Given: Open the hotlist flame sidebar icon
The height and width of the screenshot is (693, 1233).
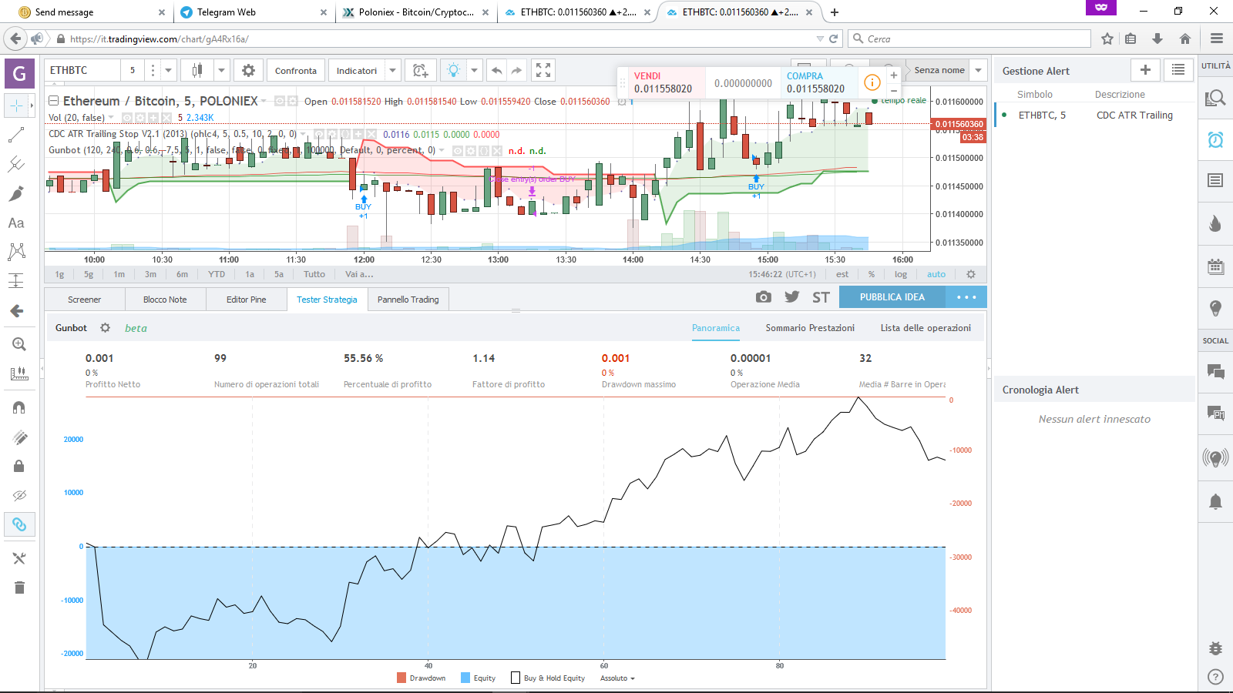Looking at the screenshot, I should click(1215, 223).
